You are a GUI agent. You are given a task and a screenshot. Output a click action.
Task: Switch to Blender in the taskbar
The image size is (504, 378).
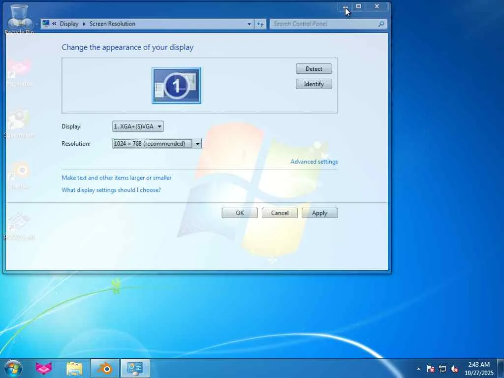point(105,368)
